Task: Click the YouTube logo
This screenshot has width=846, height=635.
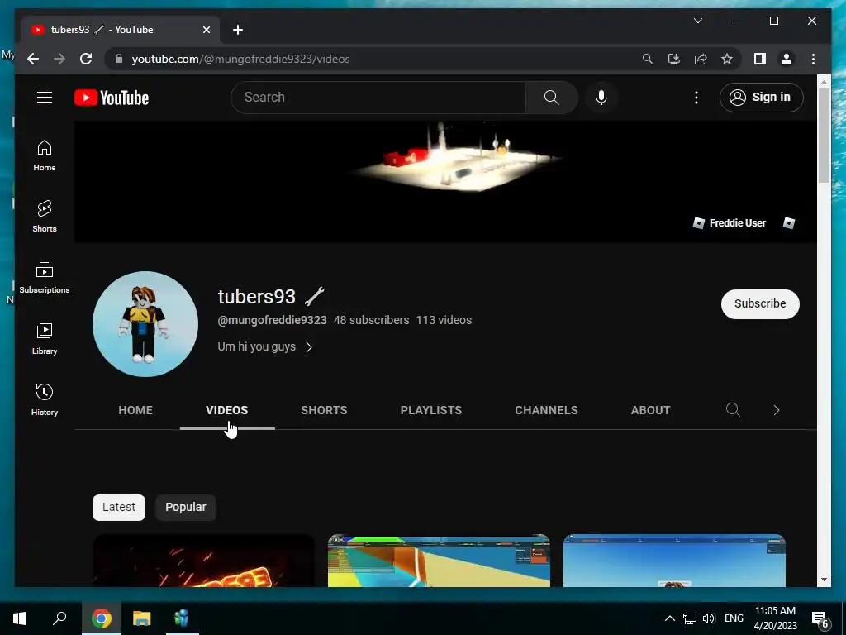Action: [x=112, y=98]
